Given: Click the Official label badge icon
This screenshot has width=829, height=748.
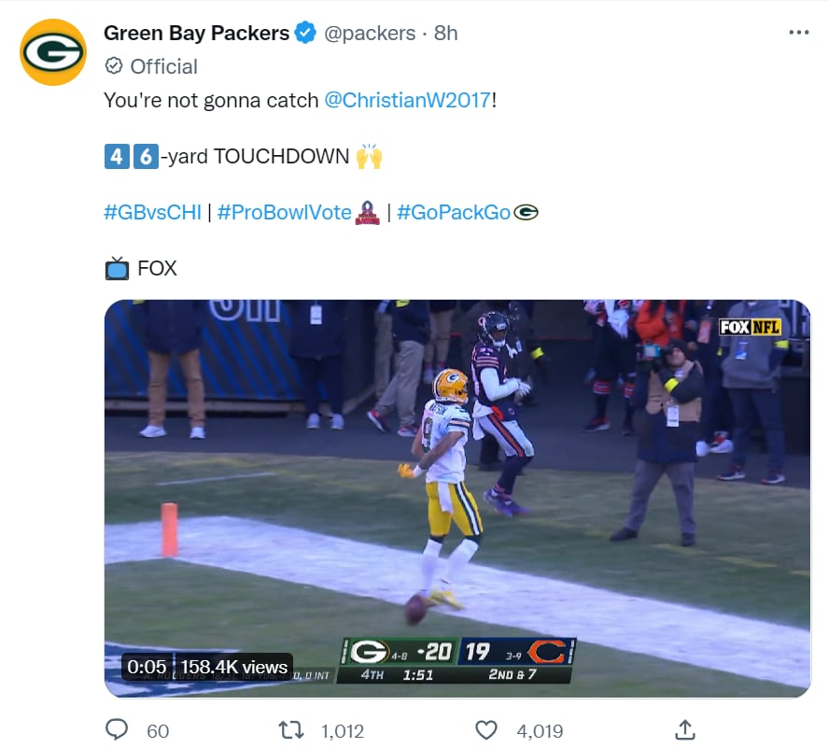Looking at the screenshot, I should point(114,66).
